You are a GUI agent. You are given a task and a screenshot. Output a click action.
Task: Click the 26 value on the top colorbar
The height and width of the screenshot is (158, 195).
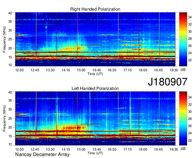[190, 46]
